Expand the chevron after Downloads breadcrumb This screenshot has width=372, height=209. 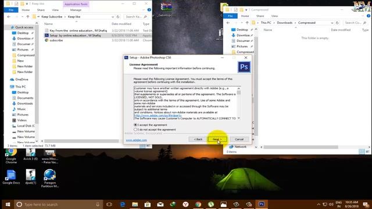coord(295,23)
